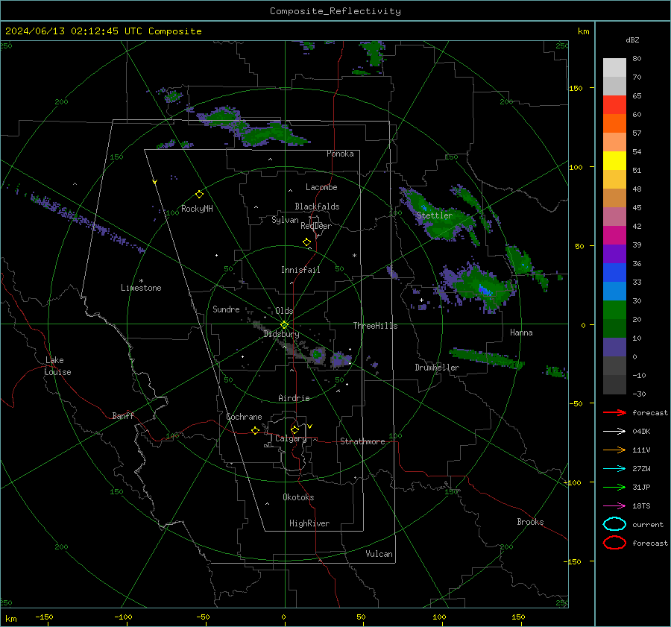Click the yellow diamond marker near RockyMH
671x627 pixels.
[x=199, y=195]
